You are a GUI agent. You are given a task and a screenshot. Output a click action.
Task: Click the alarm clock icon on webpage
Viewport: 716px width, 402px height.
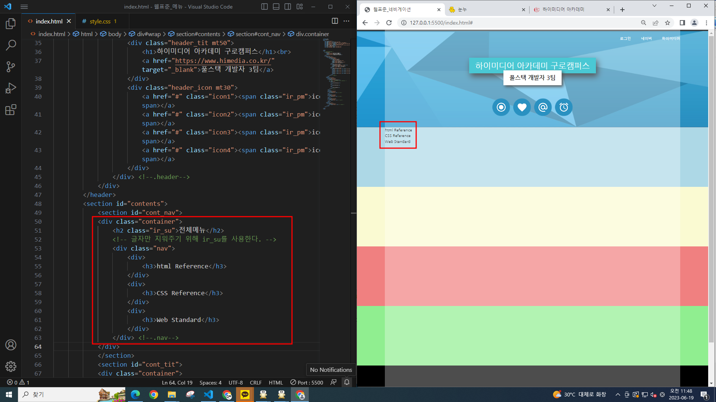[x=563, y=108]
